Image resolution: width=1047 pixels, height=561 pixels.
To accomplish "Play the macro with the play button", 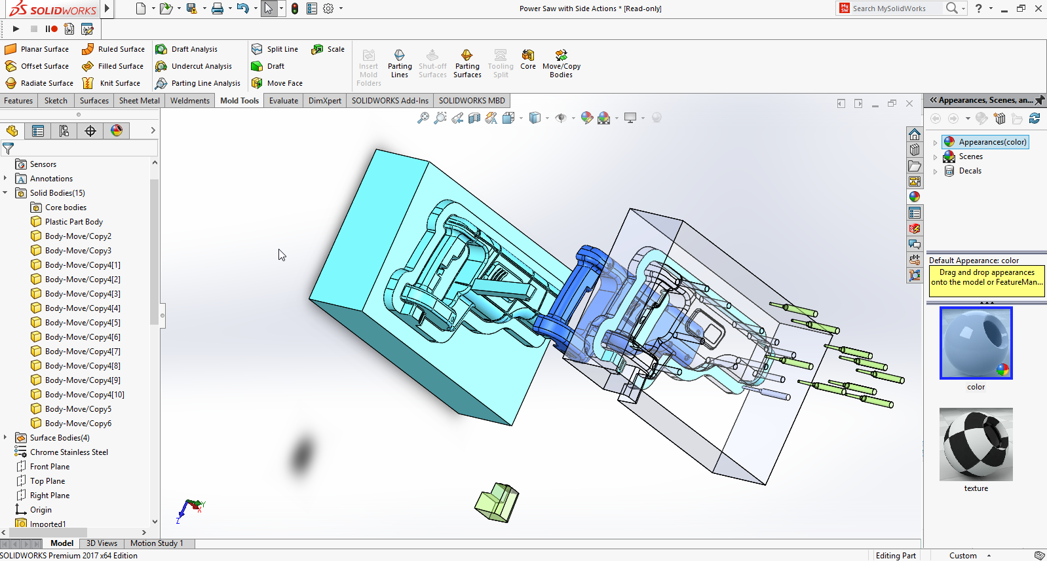I will point(16,29).
